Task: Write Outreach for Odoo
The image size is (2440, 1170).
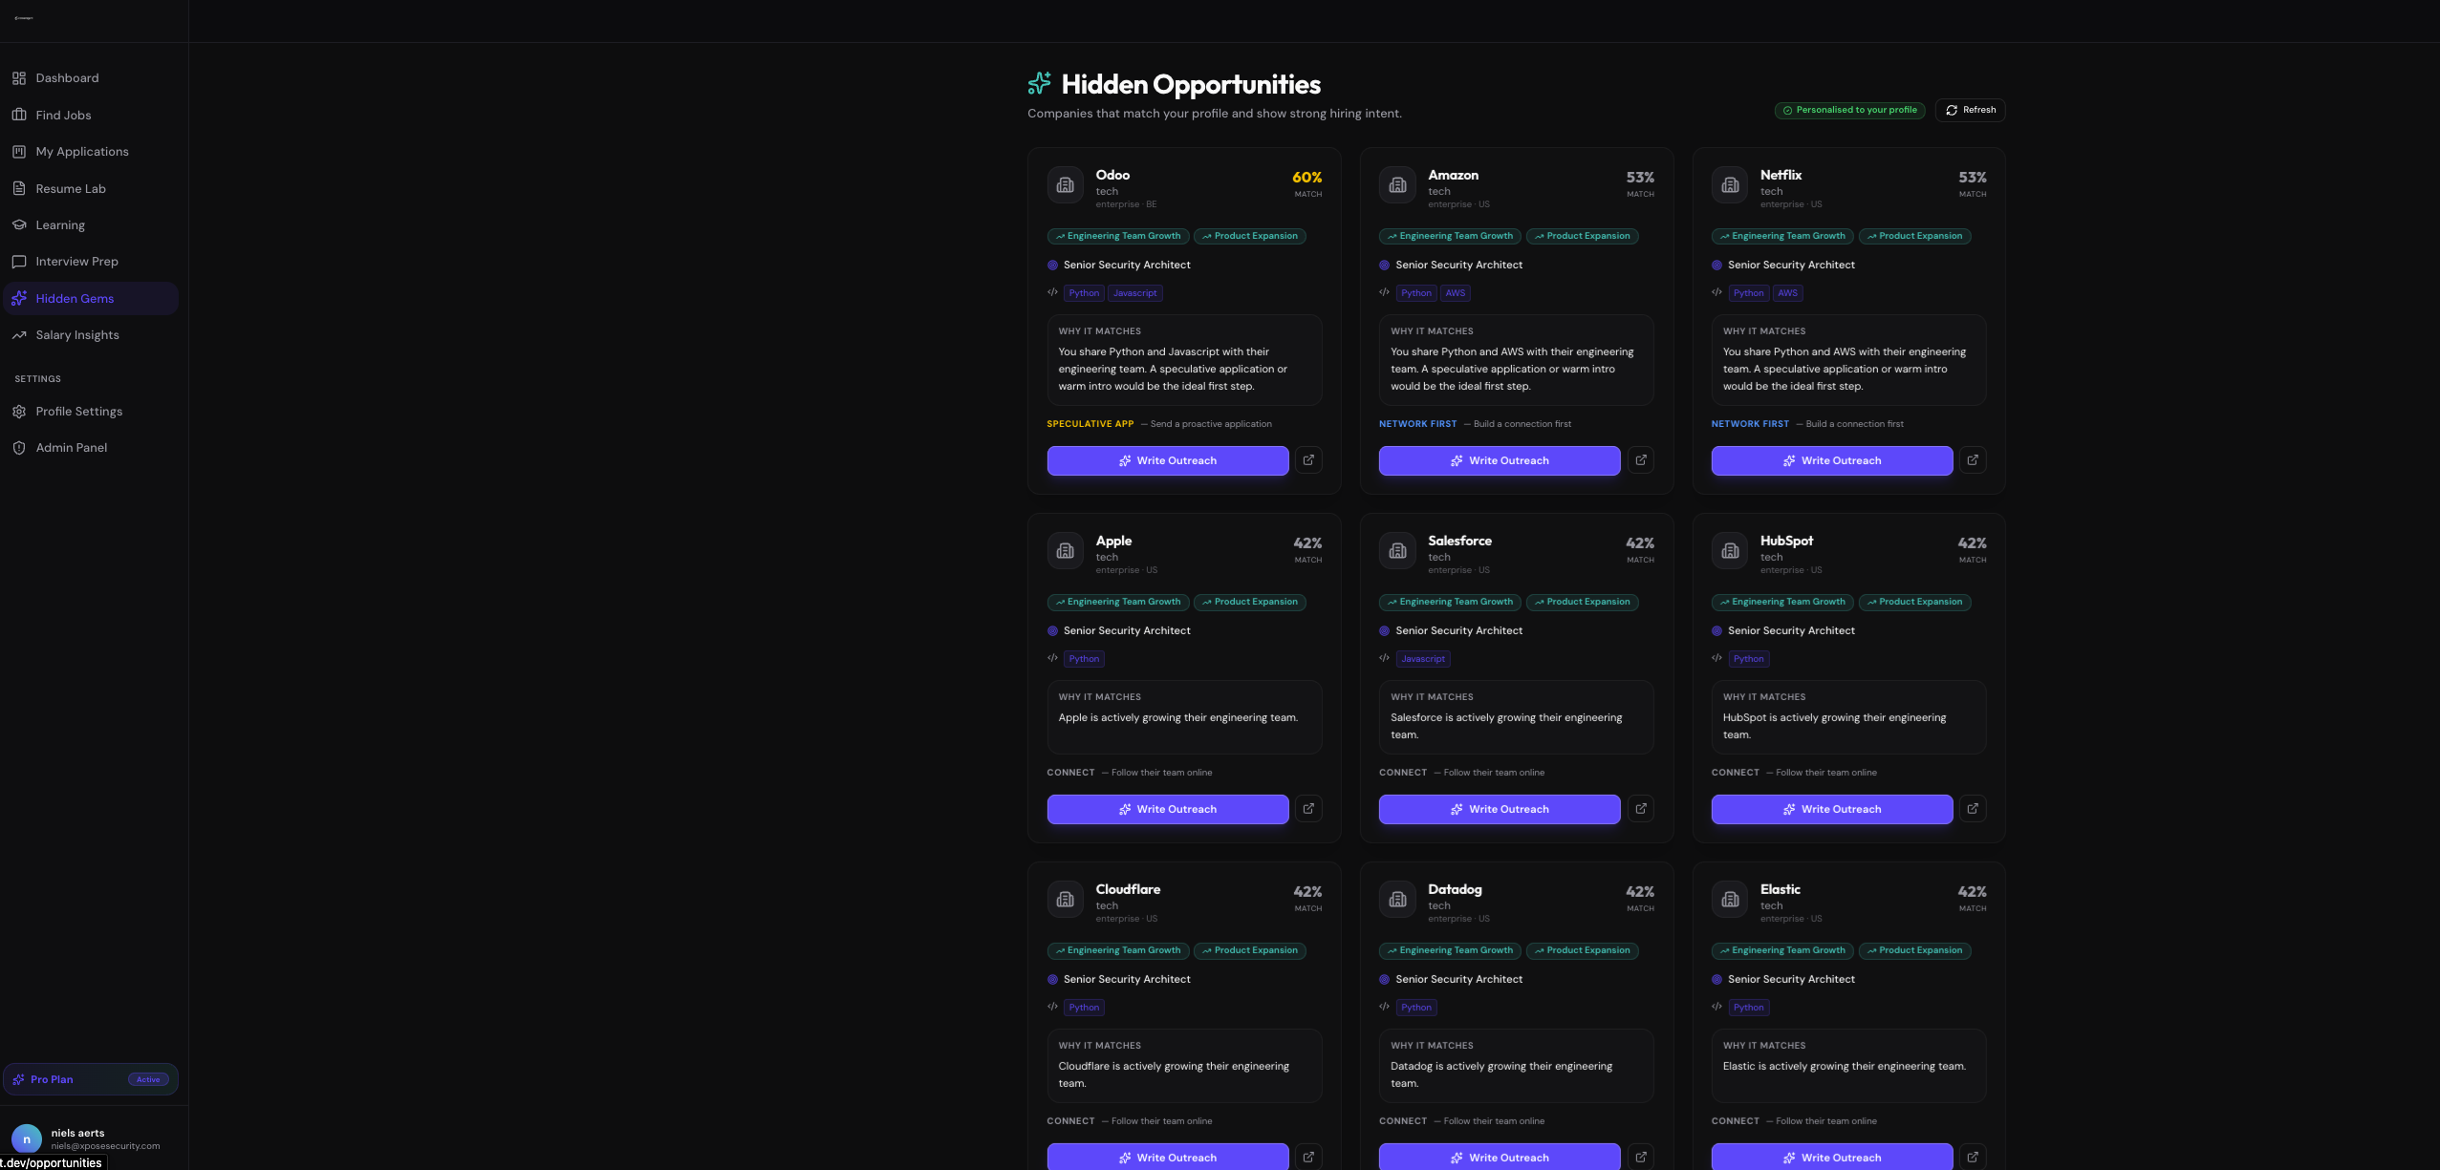Action: [x=1167, y=460]
